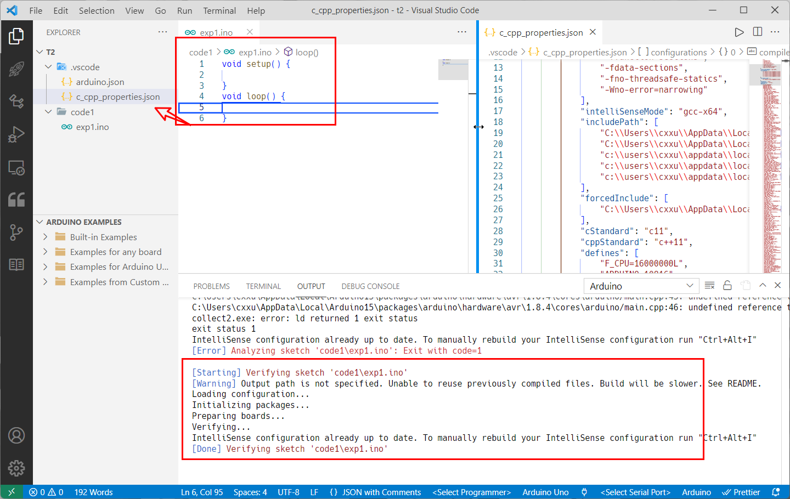Select the rocket launcher icon in the activity bar

[x=16, y=69]
